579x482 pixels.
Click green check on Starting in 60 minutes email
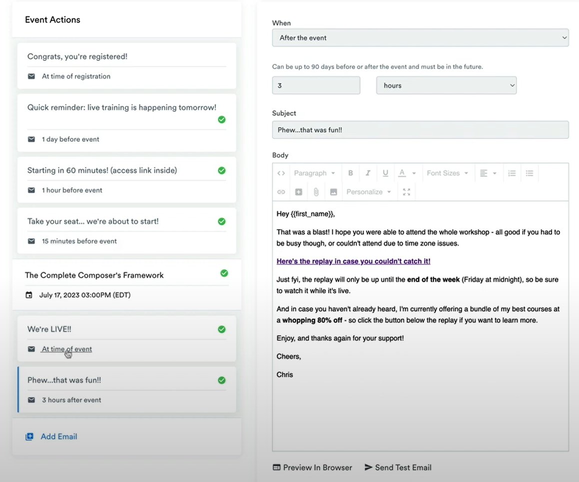pos(221,170)
